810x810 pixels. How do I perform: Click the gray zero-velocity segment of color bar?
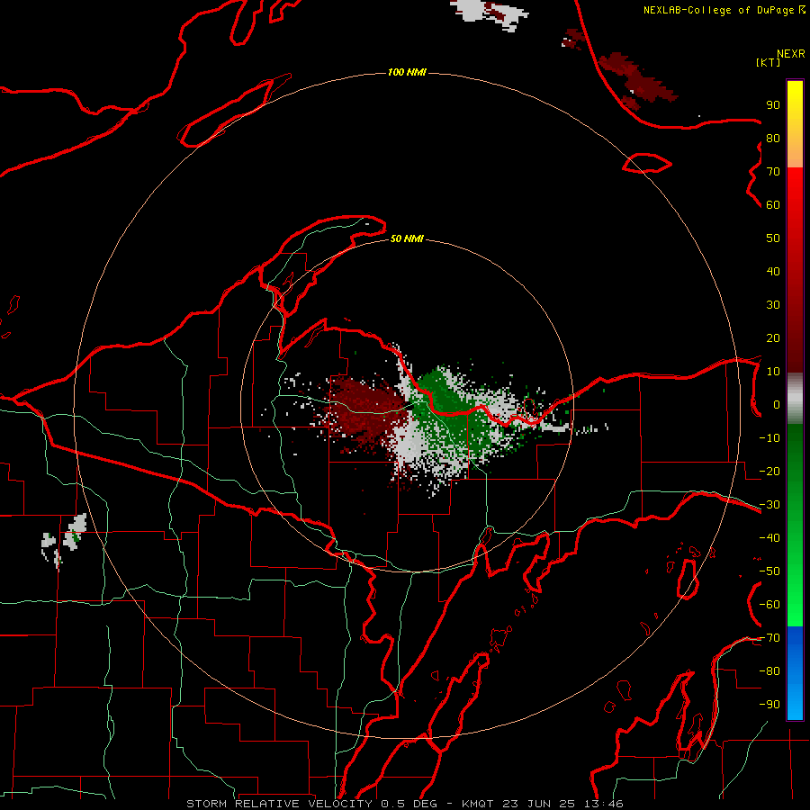[x=795, y=399]
